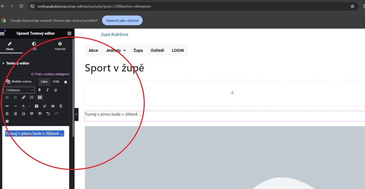Open the widgets grid panel

(x=70, y=33)
